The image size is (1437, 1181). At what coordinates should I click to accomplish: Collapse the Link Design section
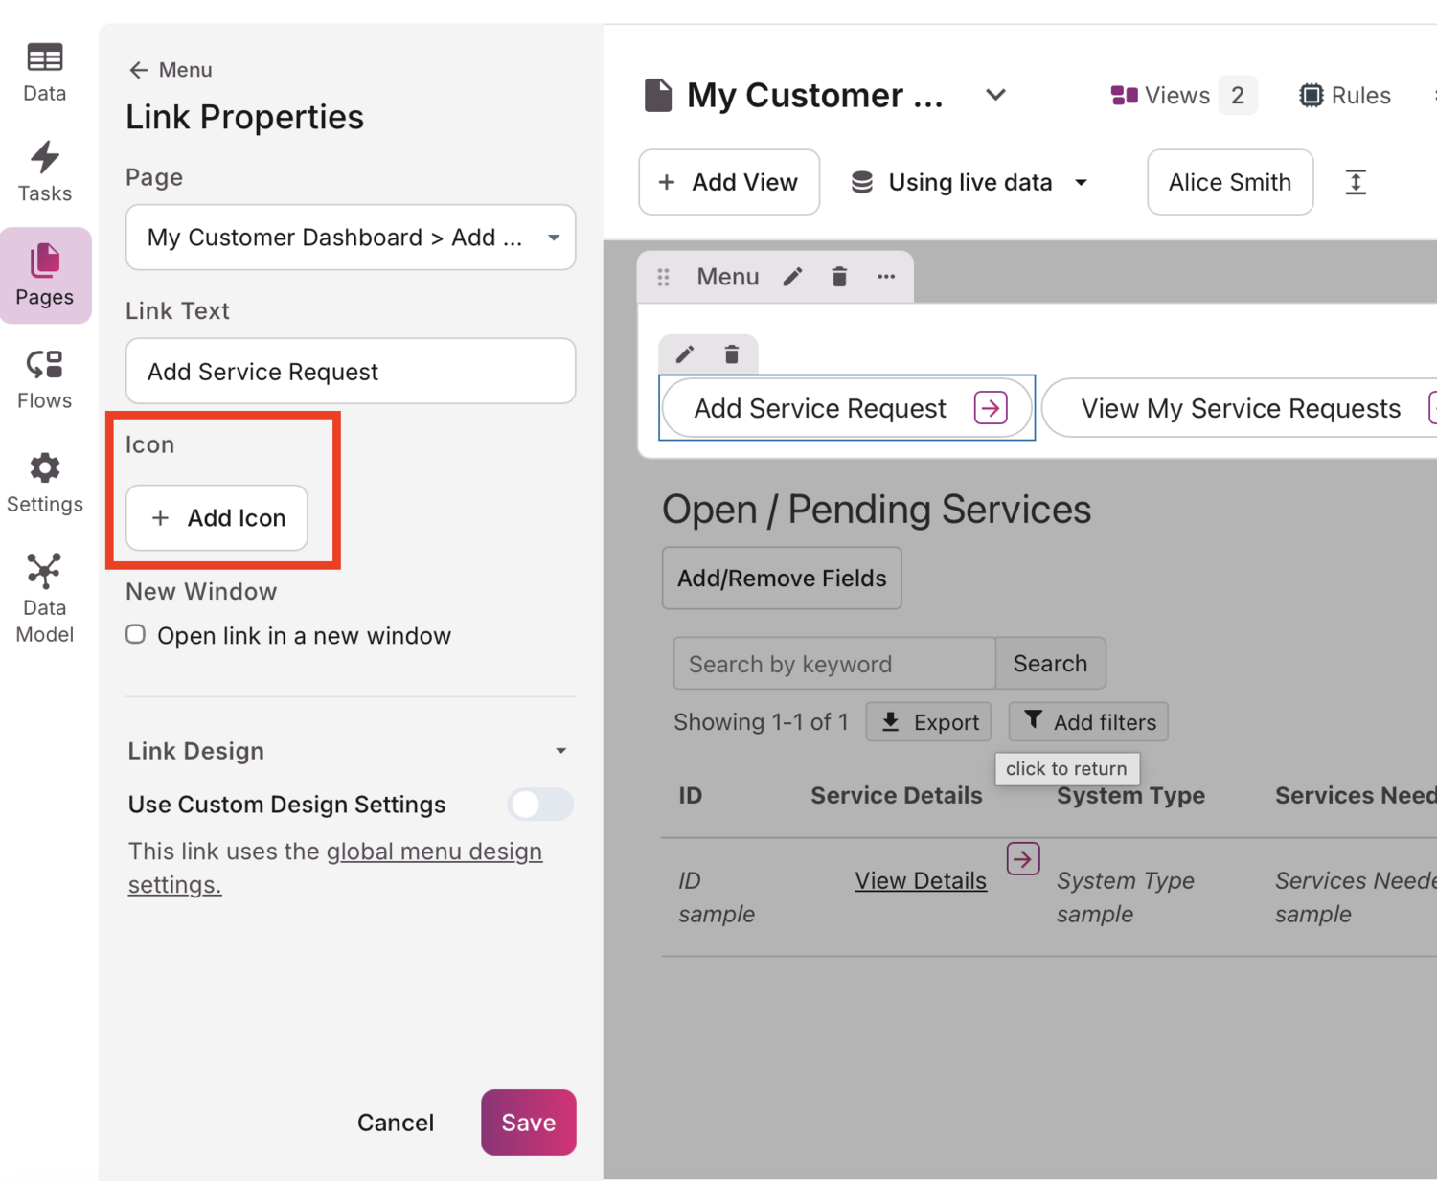[x=561, y=751]
